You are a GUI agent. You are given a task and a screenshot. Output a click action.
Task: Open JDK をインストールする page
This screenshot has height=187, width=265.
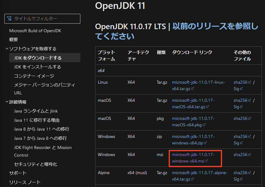(37, 67)
